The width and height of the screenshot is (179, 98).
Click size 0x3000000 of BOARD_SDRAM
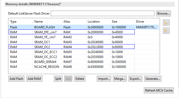coord(119,62)
